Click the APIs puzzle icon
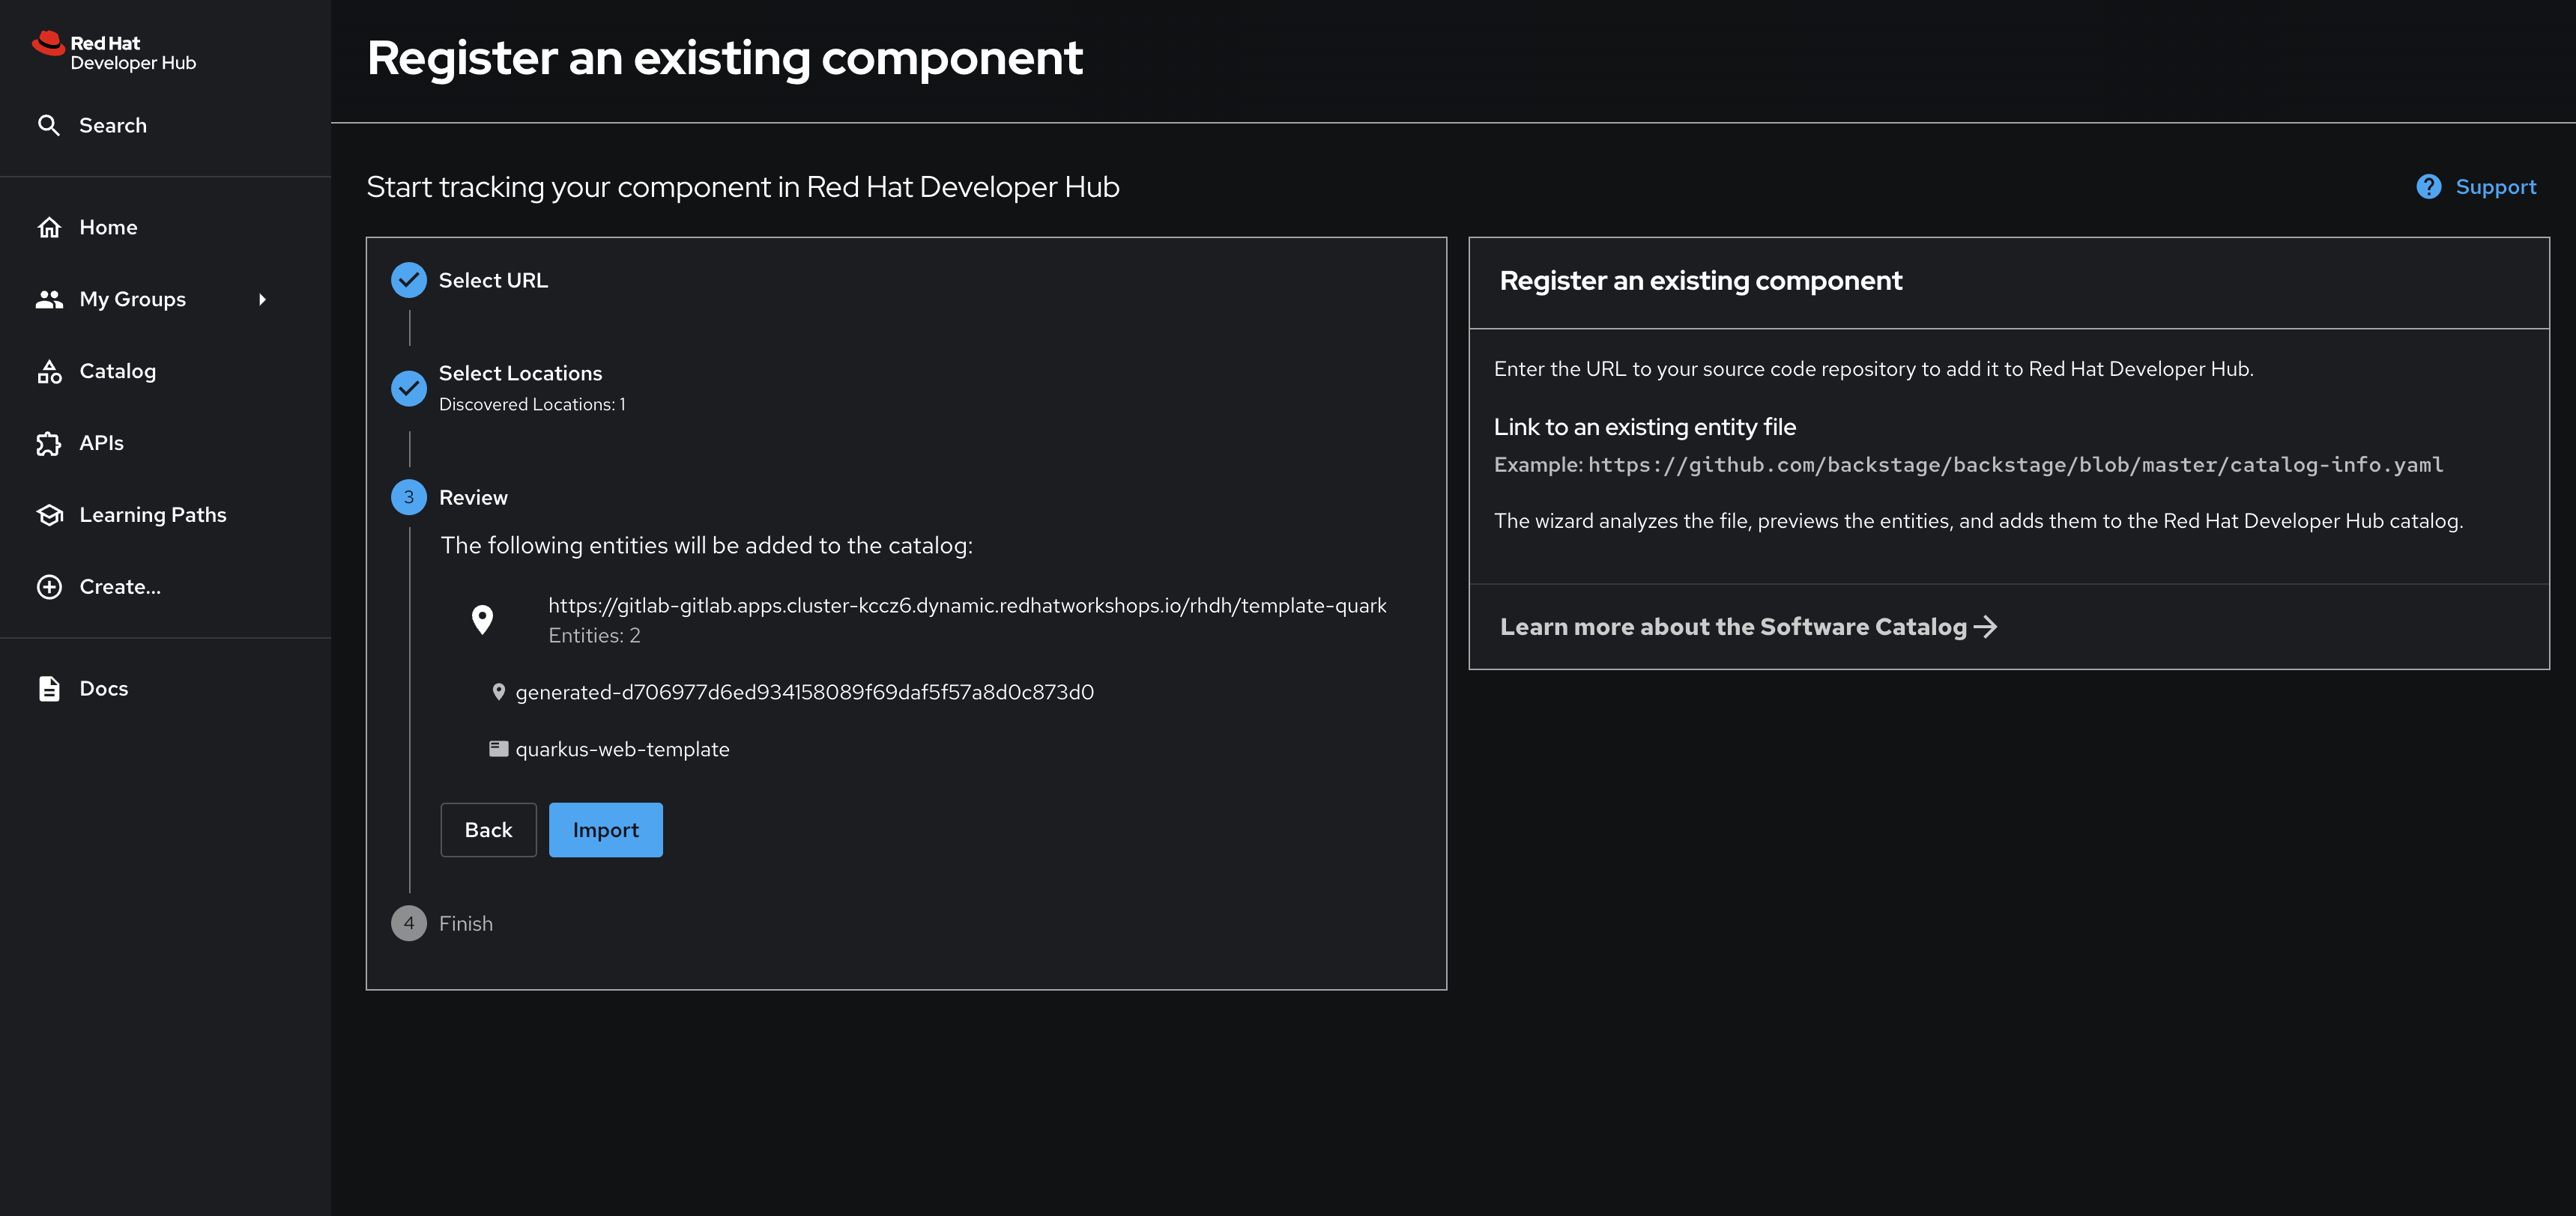The height and width of the screenshot is (1216, 2576). pyautogui.click(x=49, y=443)
